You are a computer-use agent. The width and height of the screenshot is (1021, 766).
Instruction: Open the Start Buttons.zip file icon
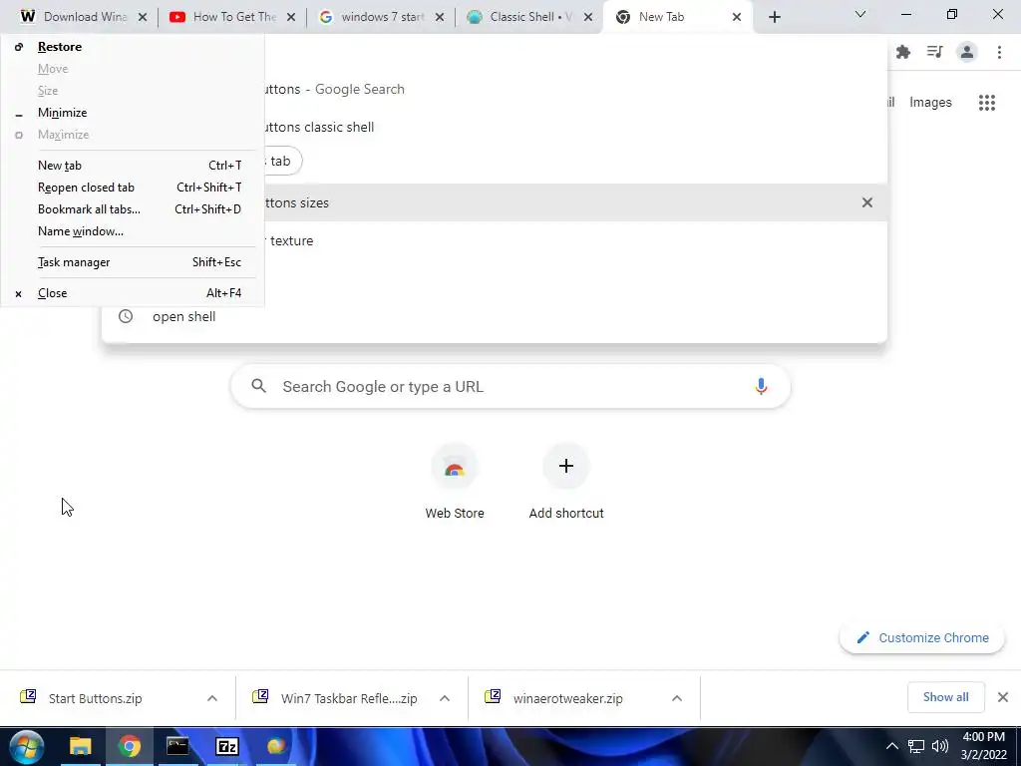pos(28,697)
